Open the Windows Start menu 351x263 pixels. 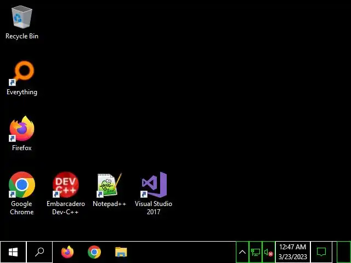(13, 252)
